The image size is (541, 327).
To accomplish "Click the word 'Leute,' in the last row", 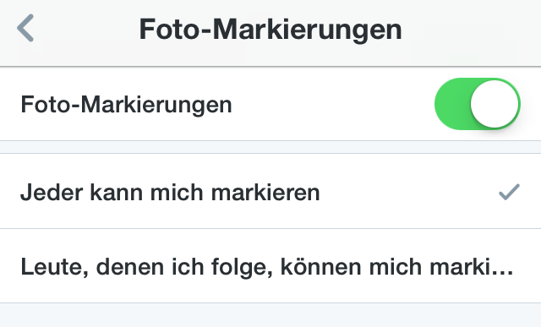I will pos(55,267).
